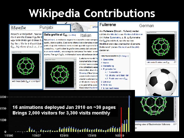Follow 'Moleküle' link in German article
This screenshot has height=138, width=184.
tap(115, 34)
